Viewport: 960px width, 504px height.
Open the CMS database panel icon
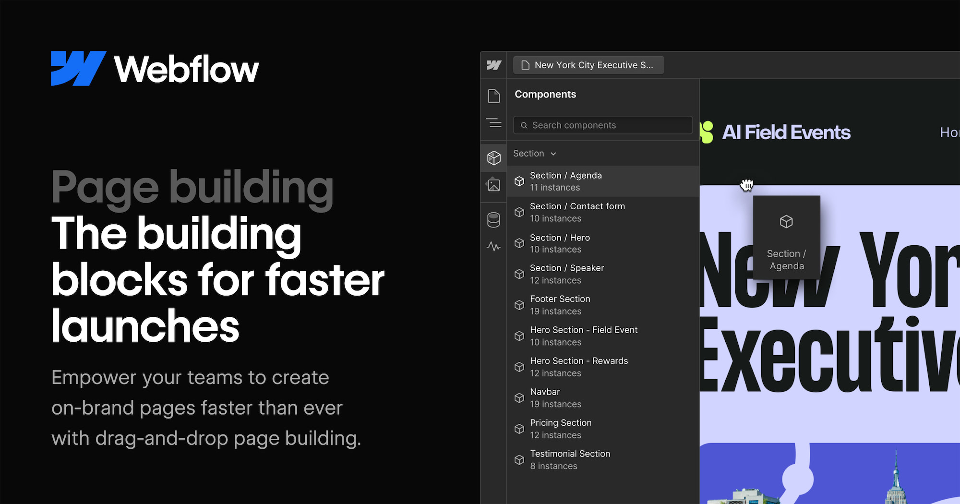coord(494,219)
